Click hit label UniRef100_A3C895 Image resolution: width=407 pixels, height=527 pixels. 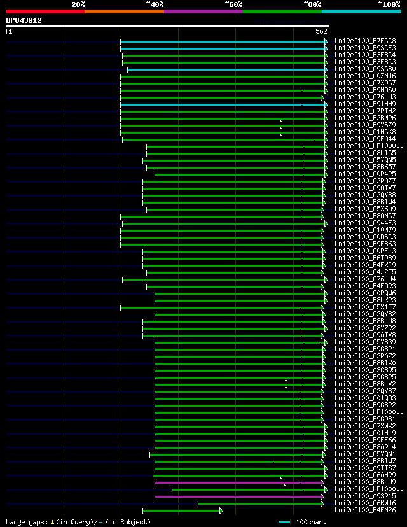tap(365, 370)
